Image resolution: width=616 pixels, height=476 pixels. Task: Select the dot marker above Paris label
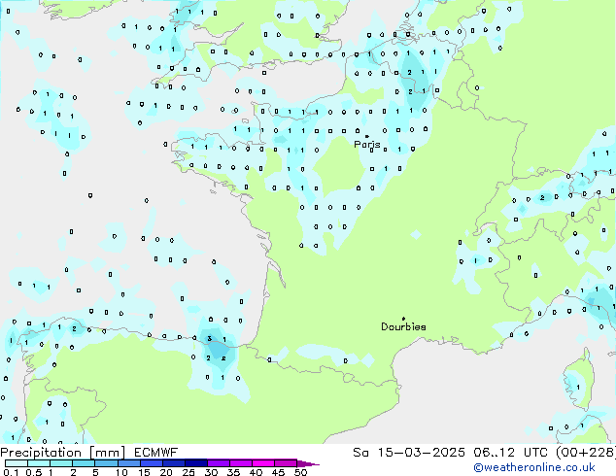pyautogui.click(x=367, y=136)
